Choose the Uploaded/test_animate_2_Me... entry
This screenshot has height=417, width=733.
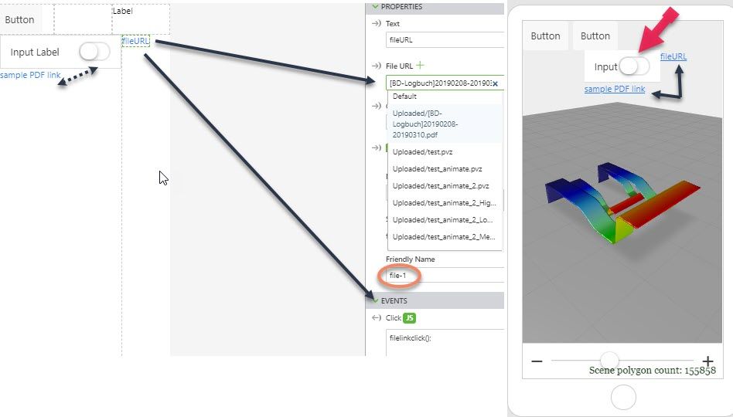point(445,237)
